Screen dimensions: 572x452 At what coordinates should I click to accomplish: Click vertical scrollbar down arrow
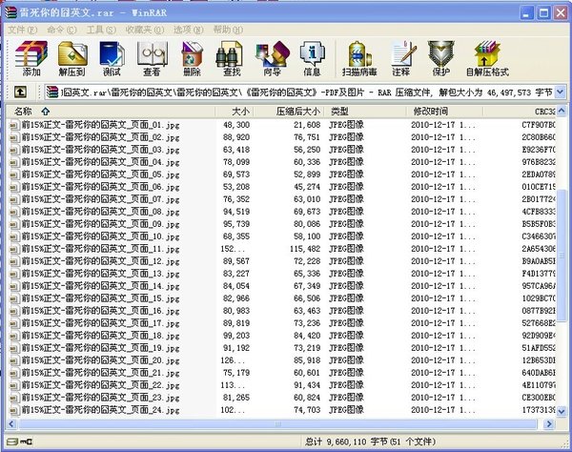(x=562, y=411)
